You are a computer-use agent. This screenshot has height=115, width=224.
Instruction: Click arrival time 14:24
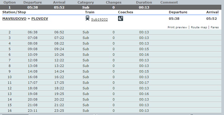click(59, 71)
